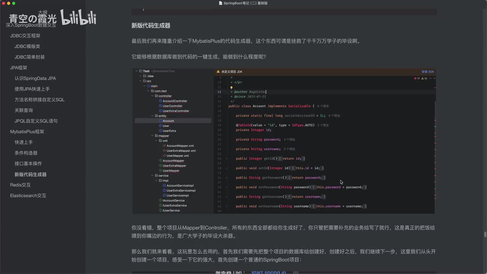The height and width of the screenshot is (274, 487).
Task: Select 使用JPA快速上手 in outline
Action: click(32, 89)
